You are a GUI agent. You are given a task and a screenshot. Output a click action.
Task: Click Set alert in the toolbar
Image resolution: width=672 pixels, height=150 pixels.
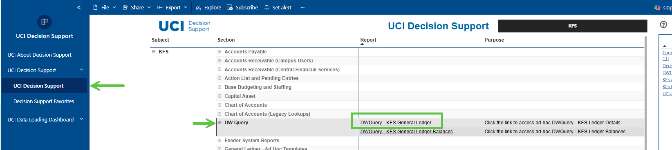coord(278,7)
